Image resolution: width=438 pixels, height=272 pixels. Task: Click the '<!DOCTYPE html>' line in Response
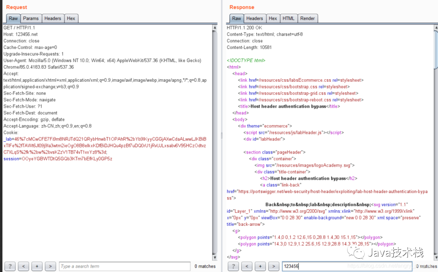point(246,60)
